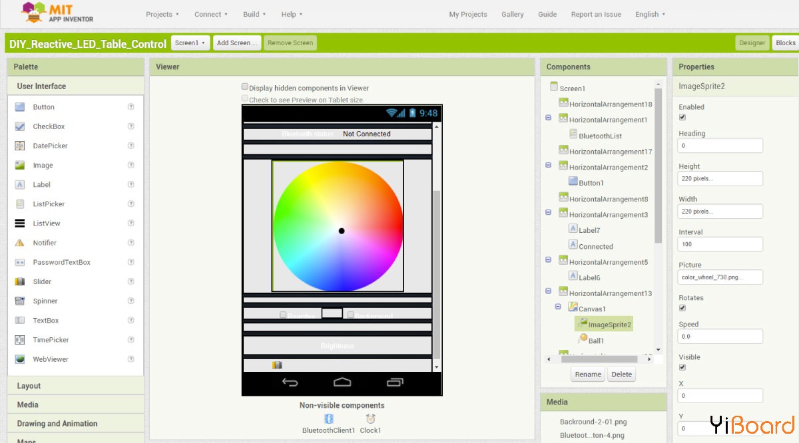Click the DatePicker palette icon
This screenshot has width=799, height=443.
pyautogui.click(x=20, y=146)
